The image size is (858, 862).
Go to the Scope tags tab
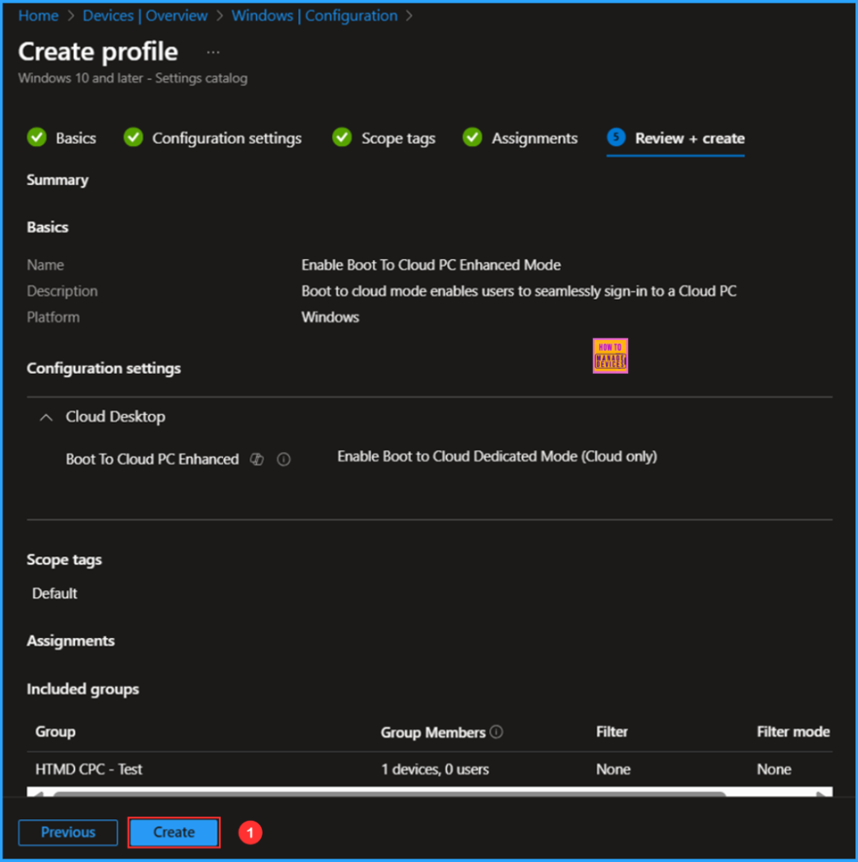pos(398,138)
